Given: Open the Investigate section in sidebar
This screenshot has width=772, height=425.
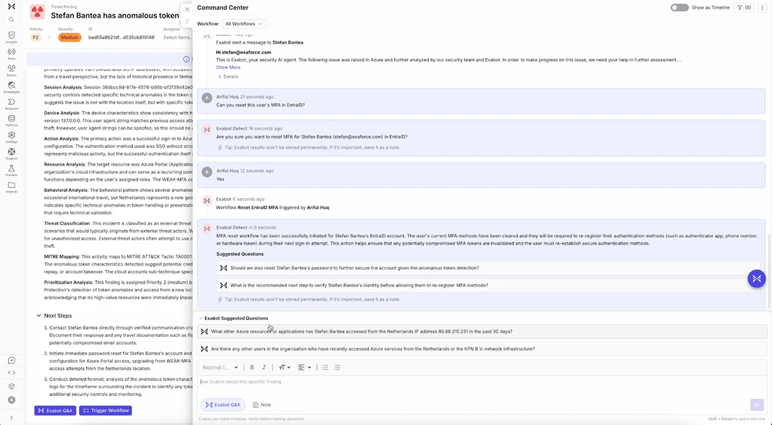Looking at the screenshot, I should [12, 86].
